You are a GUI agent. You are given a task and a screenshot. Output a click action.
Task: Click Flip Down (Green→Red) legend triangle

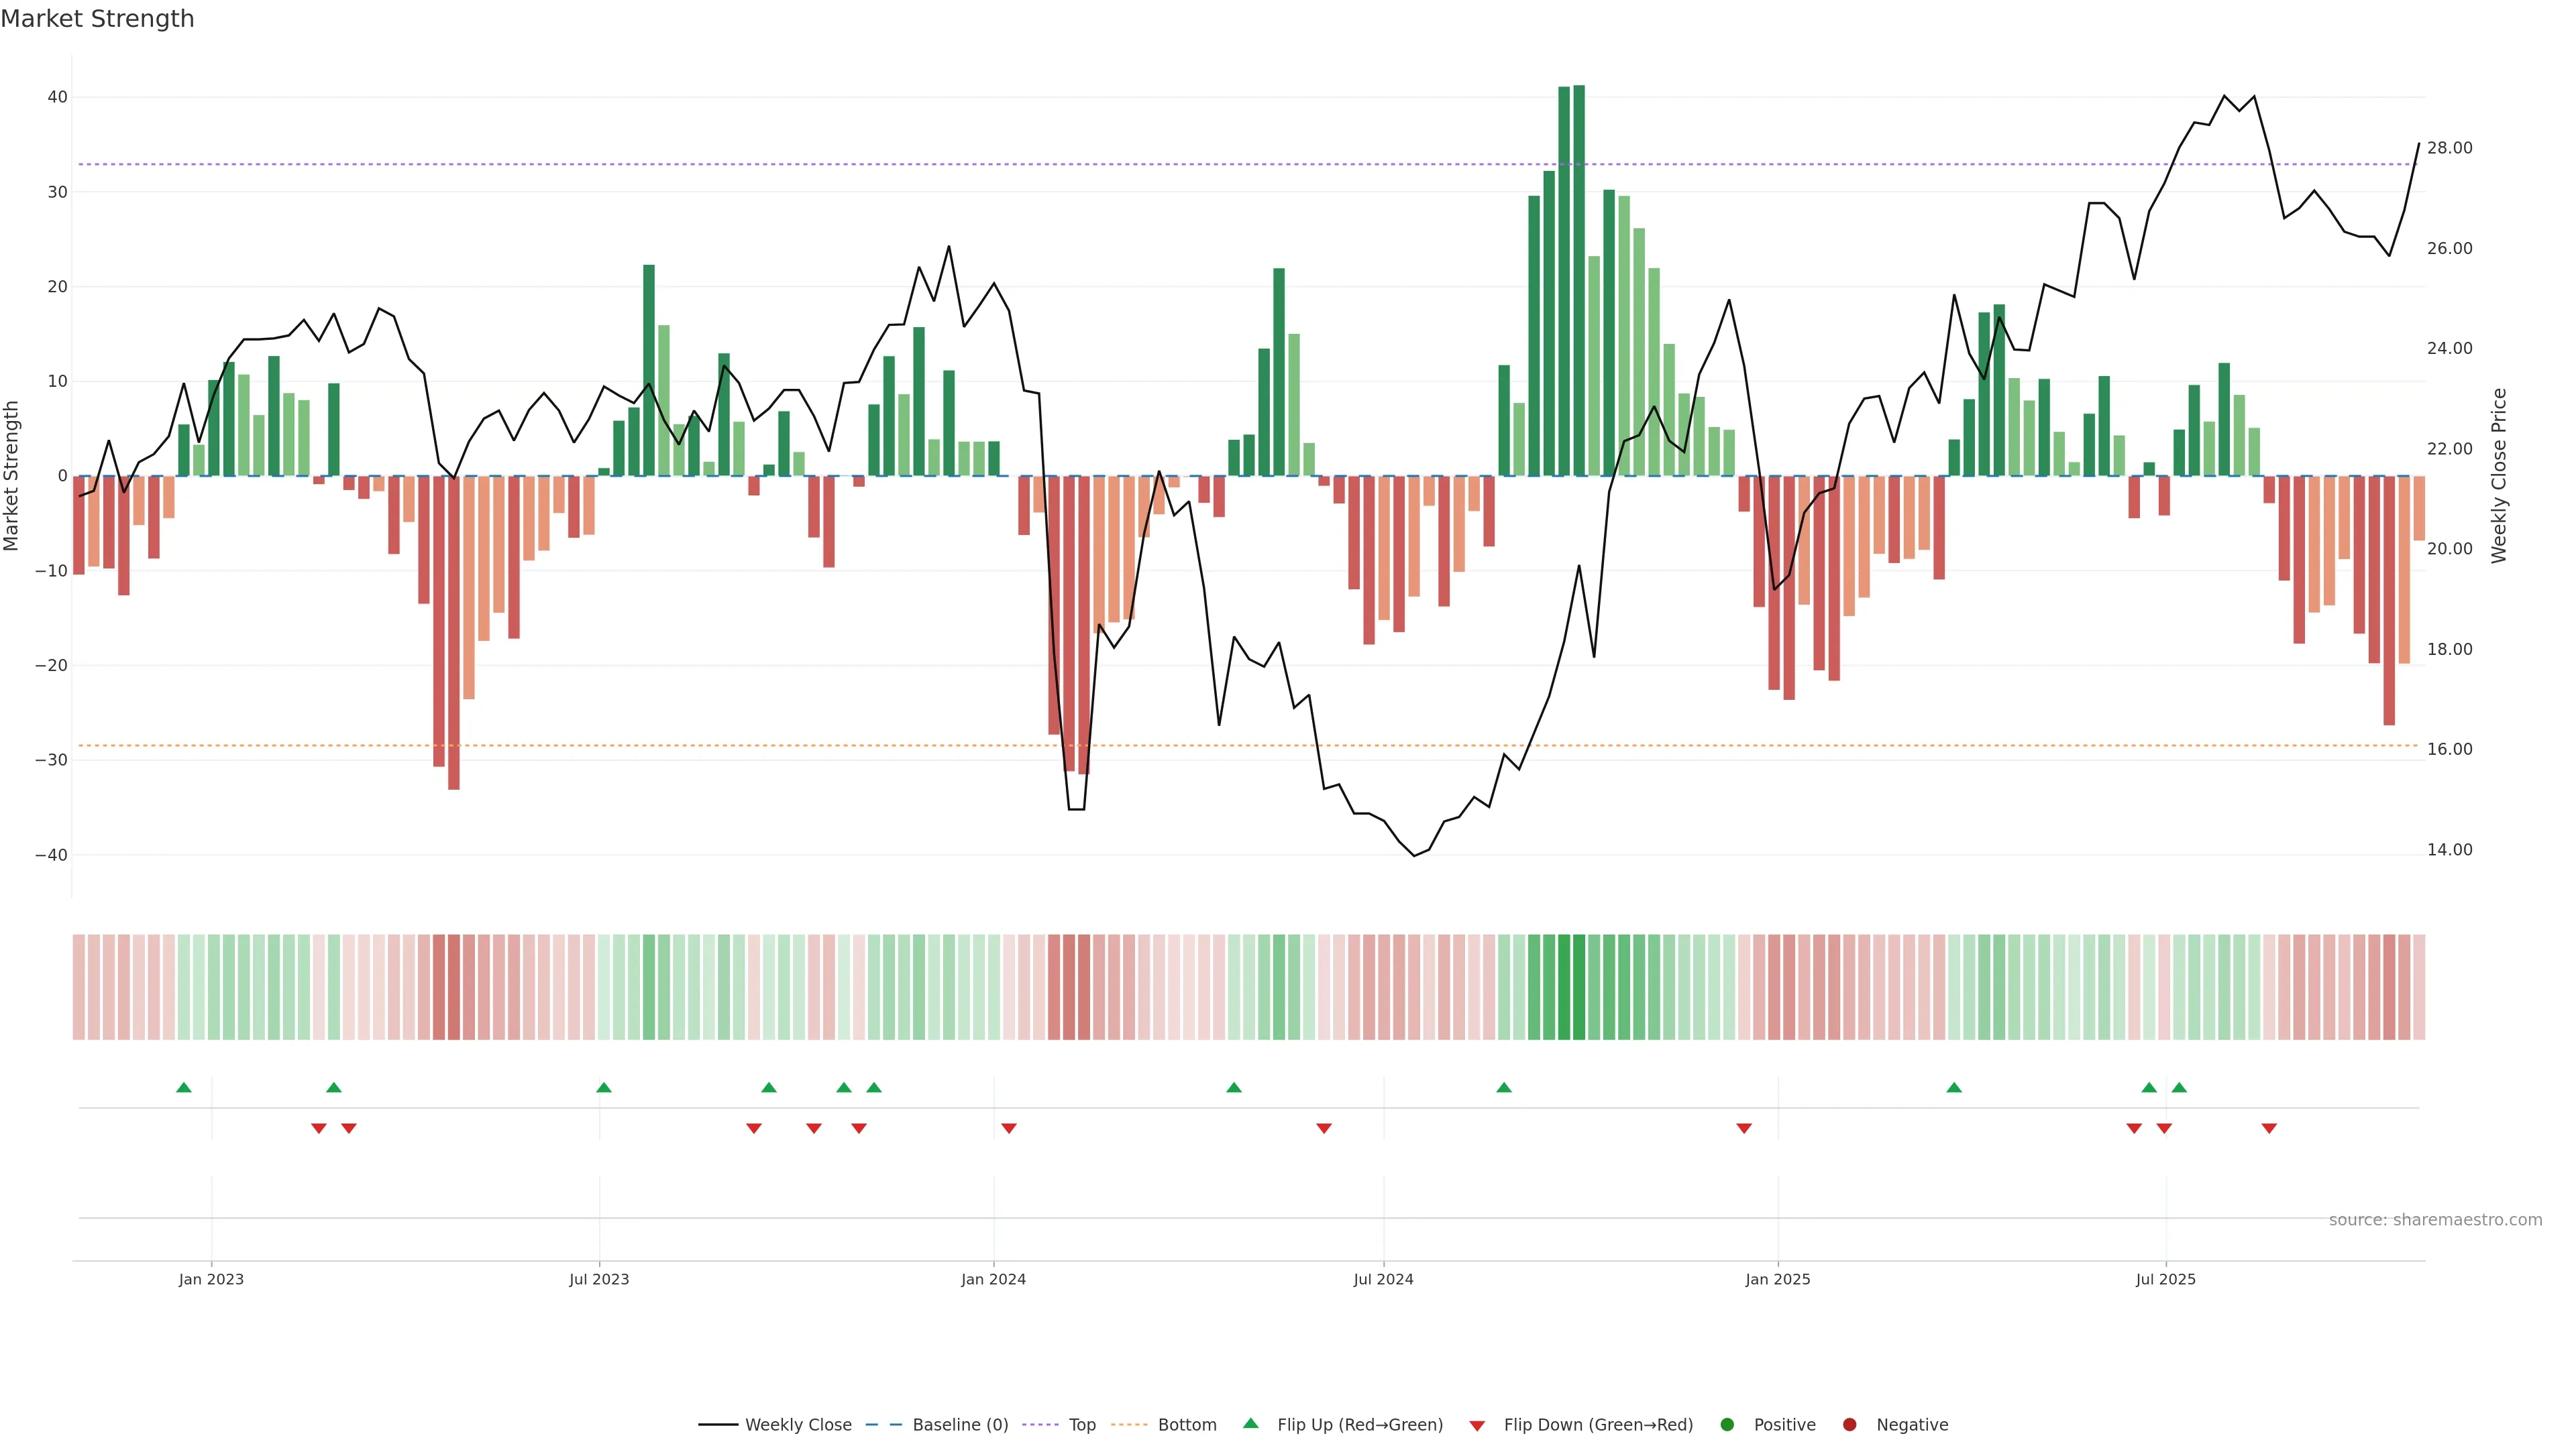[1477, 1425]
